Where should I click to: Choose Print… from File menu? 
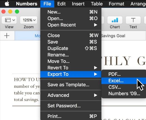(71, 116)
